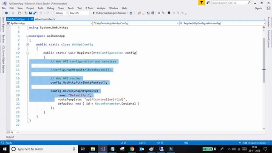This screenshot has width=272, height=153.
Task: Open the Properties side tab
Action: 269,22
